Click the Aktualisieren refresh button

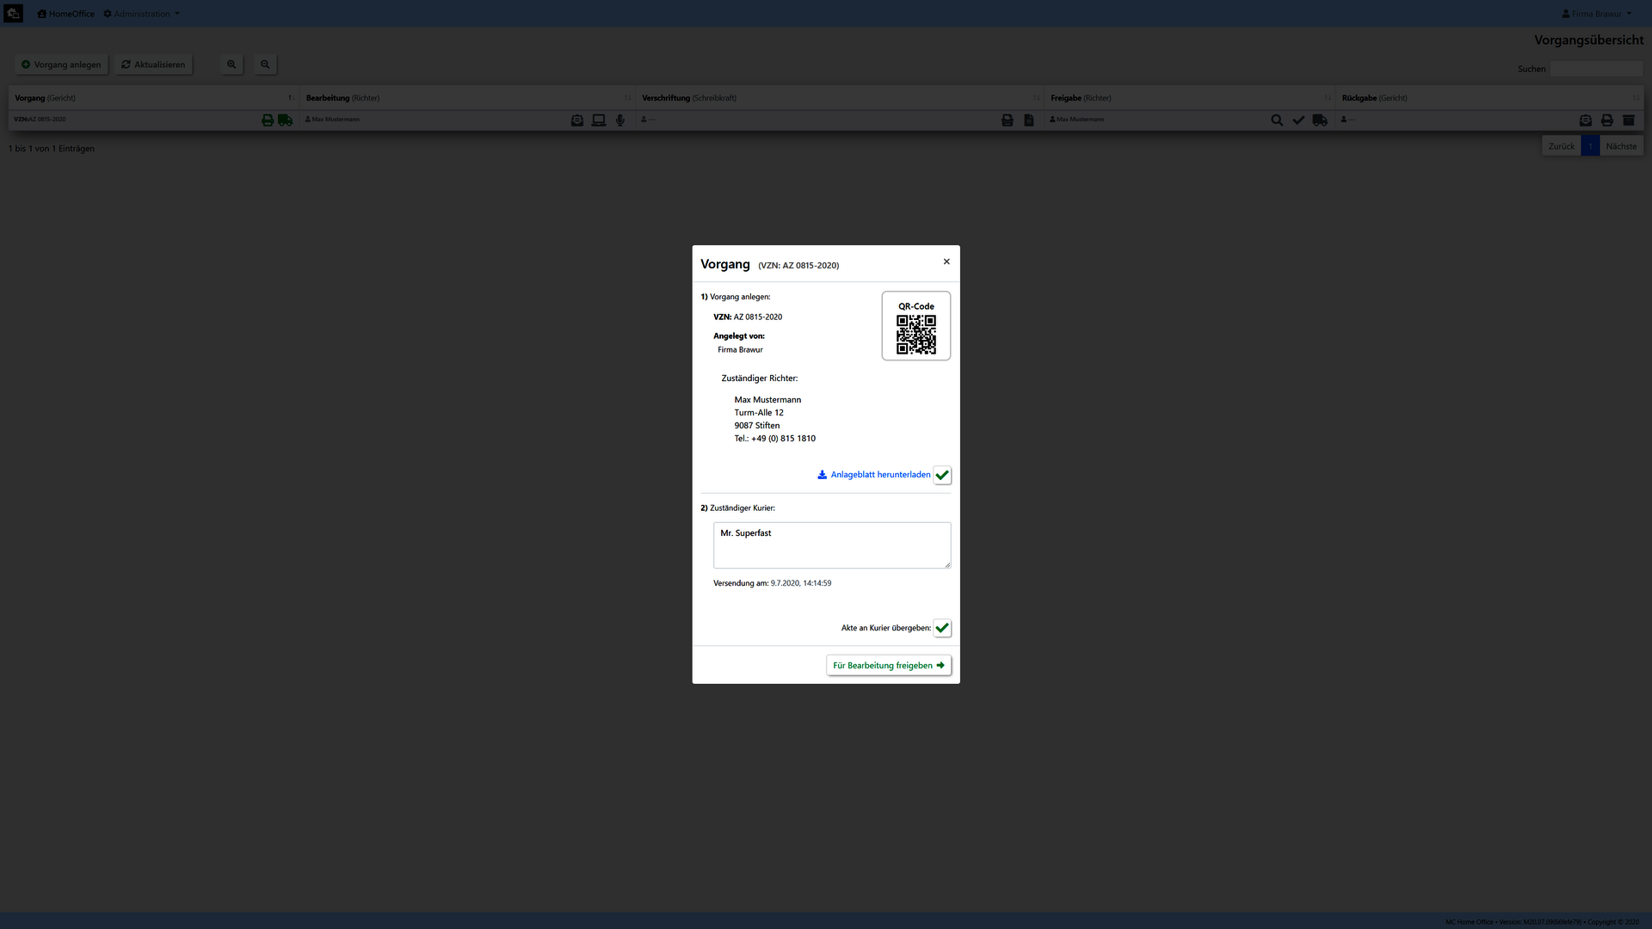pyautogui.click(x=153, y=65)
